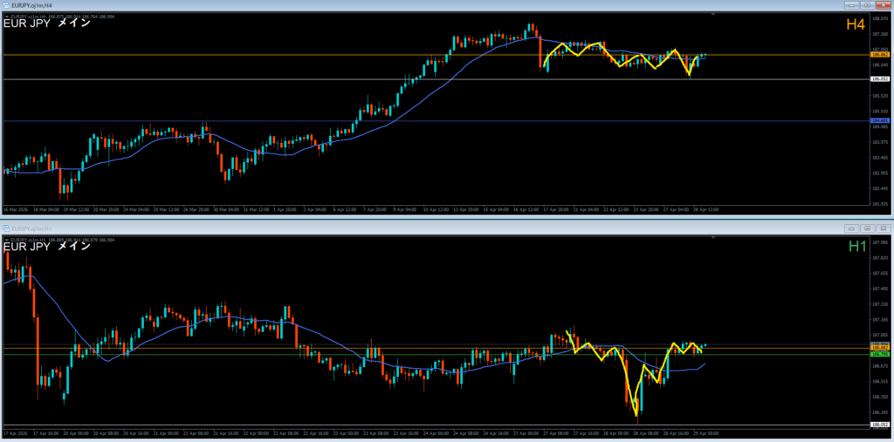The height and width of the screenshot is (442, 894).
Task: Close the H4 EURJPY chart window
Action: point(883,4)
